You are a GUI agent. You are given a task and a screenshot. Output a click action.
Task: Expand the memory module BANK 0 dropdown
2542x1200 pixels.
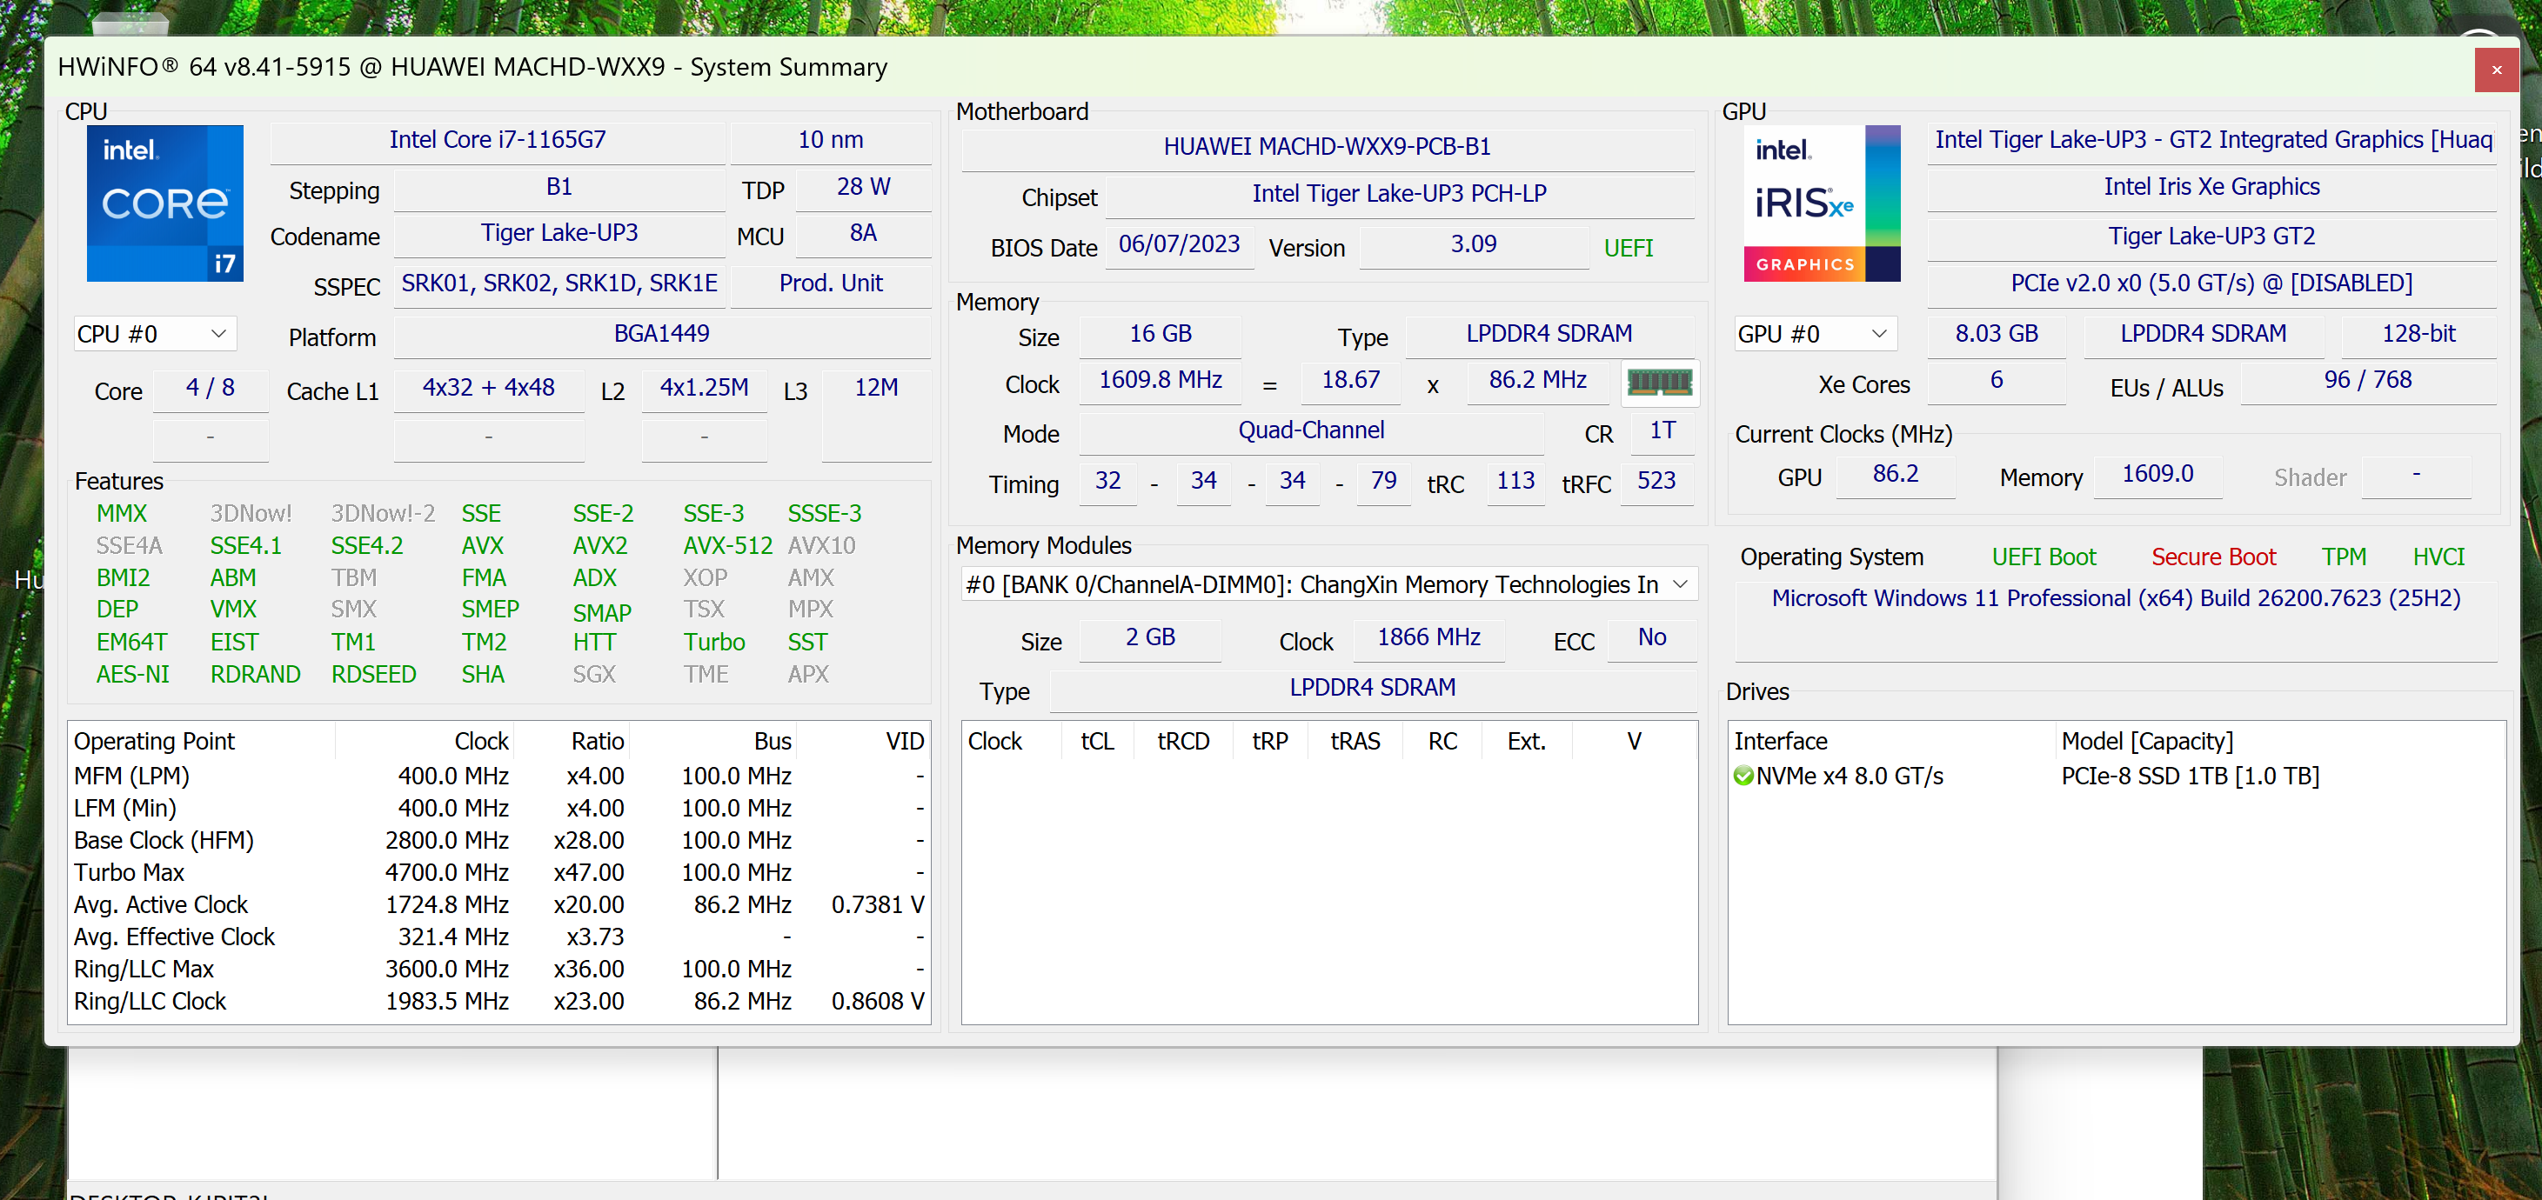click(x=1329, y=584)
